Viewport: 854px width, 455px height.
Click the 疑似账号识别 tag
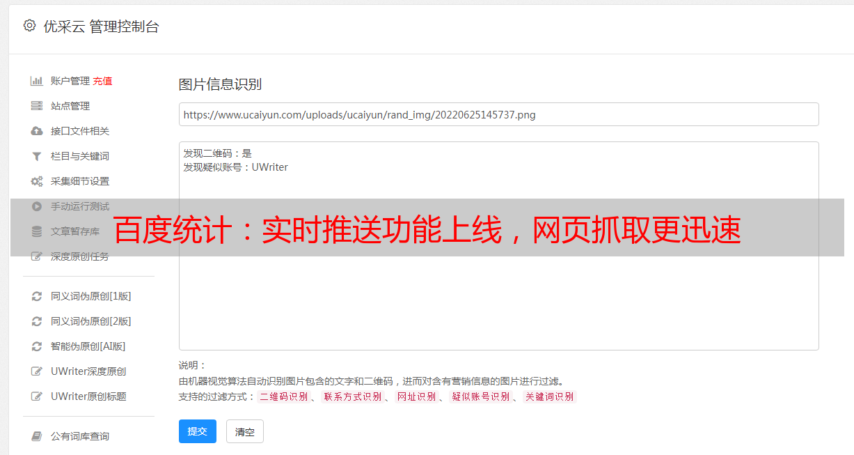[480, 396]
